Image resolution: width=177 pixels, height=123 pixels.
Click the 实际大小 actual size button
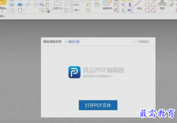tap(58, 5)
